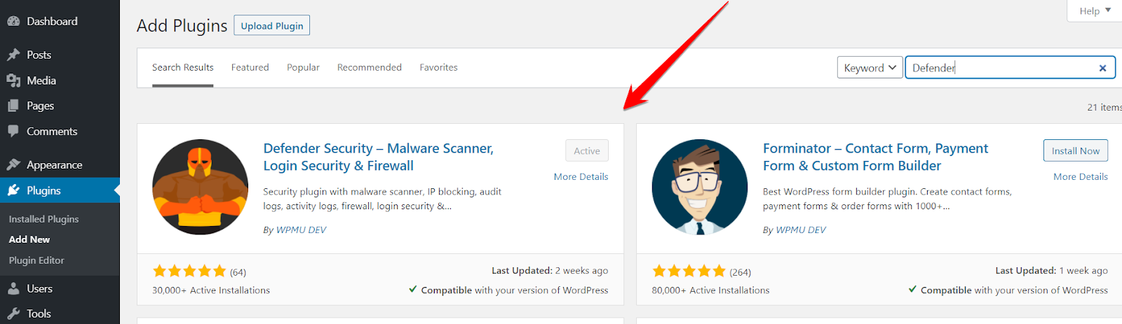Open Plugins in the sidebar menu

(x=60, y=190)
